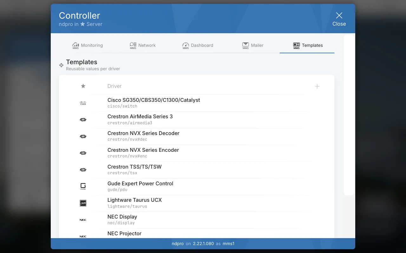This screenshot has width=406, height=253.
Task: Click the Templates section heading icon
Action: point(61,65)
